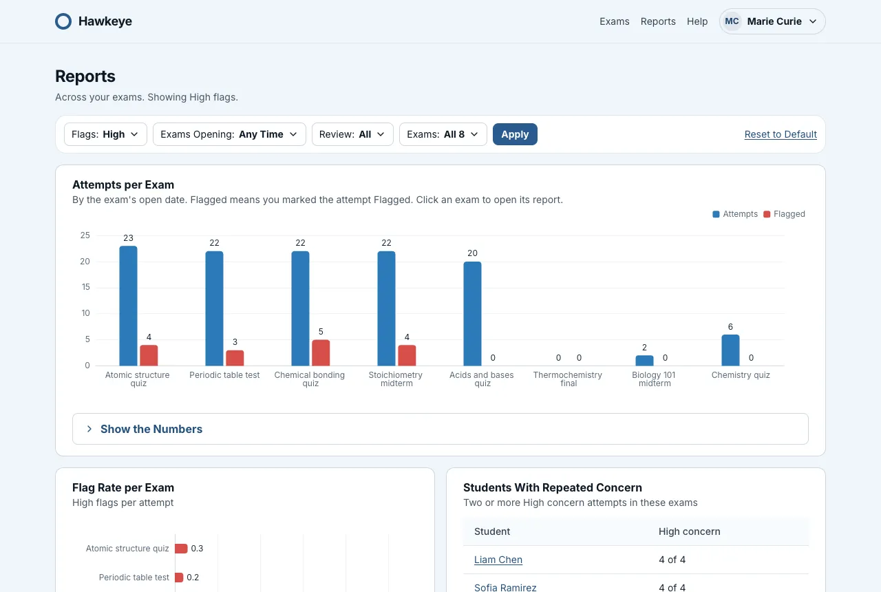Click the Periodic table test axis label in Attempts chart
This screenshot has height=592, width=881.
click(224, 375)
